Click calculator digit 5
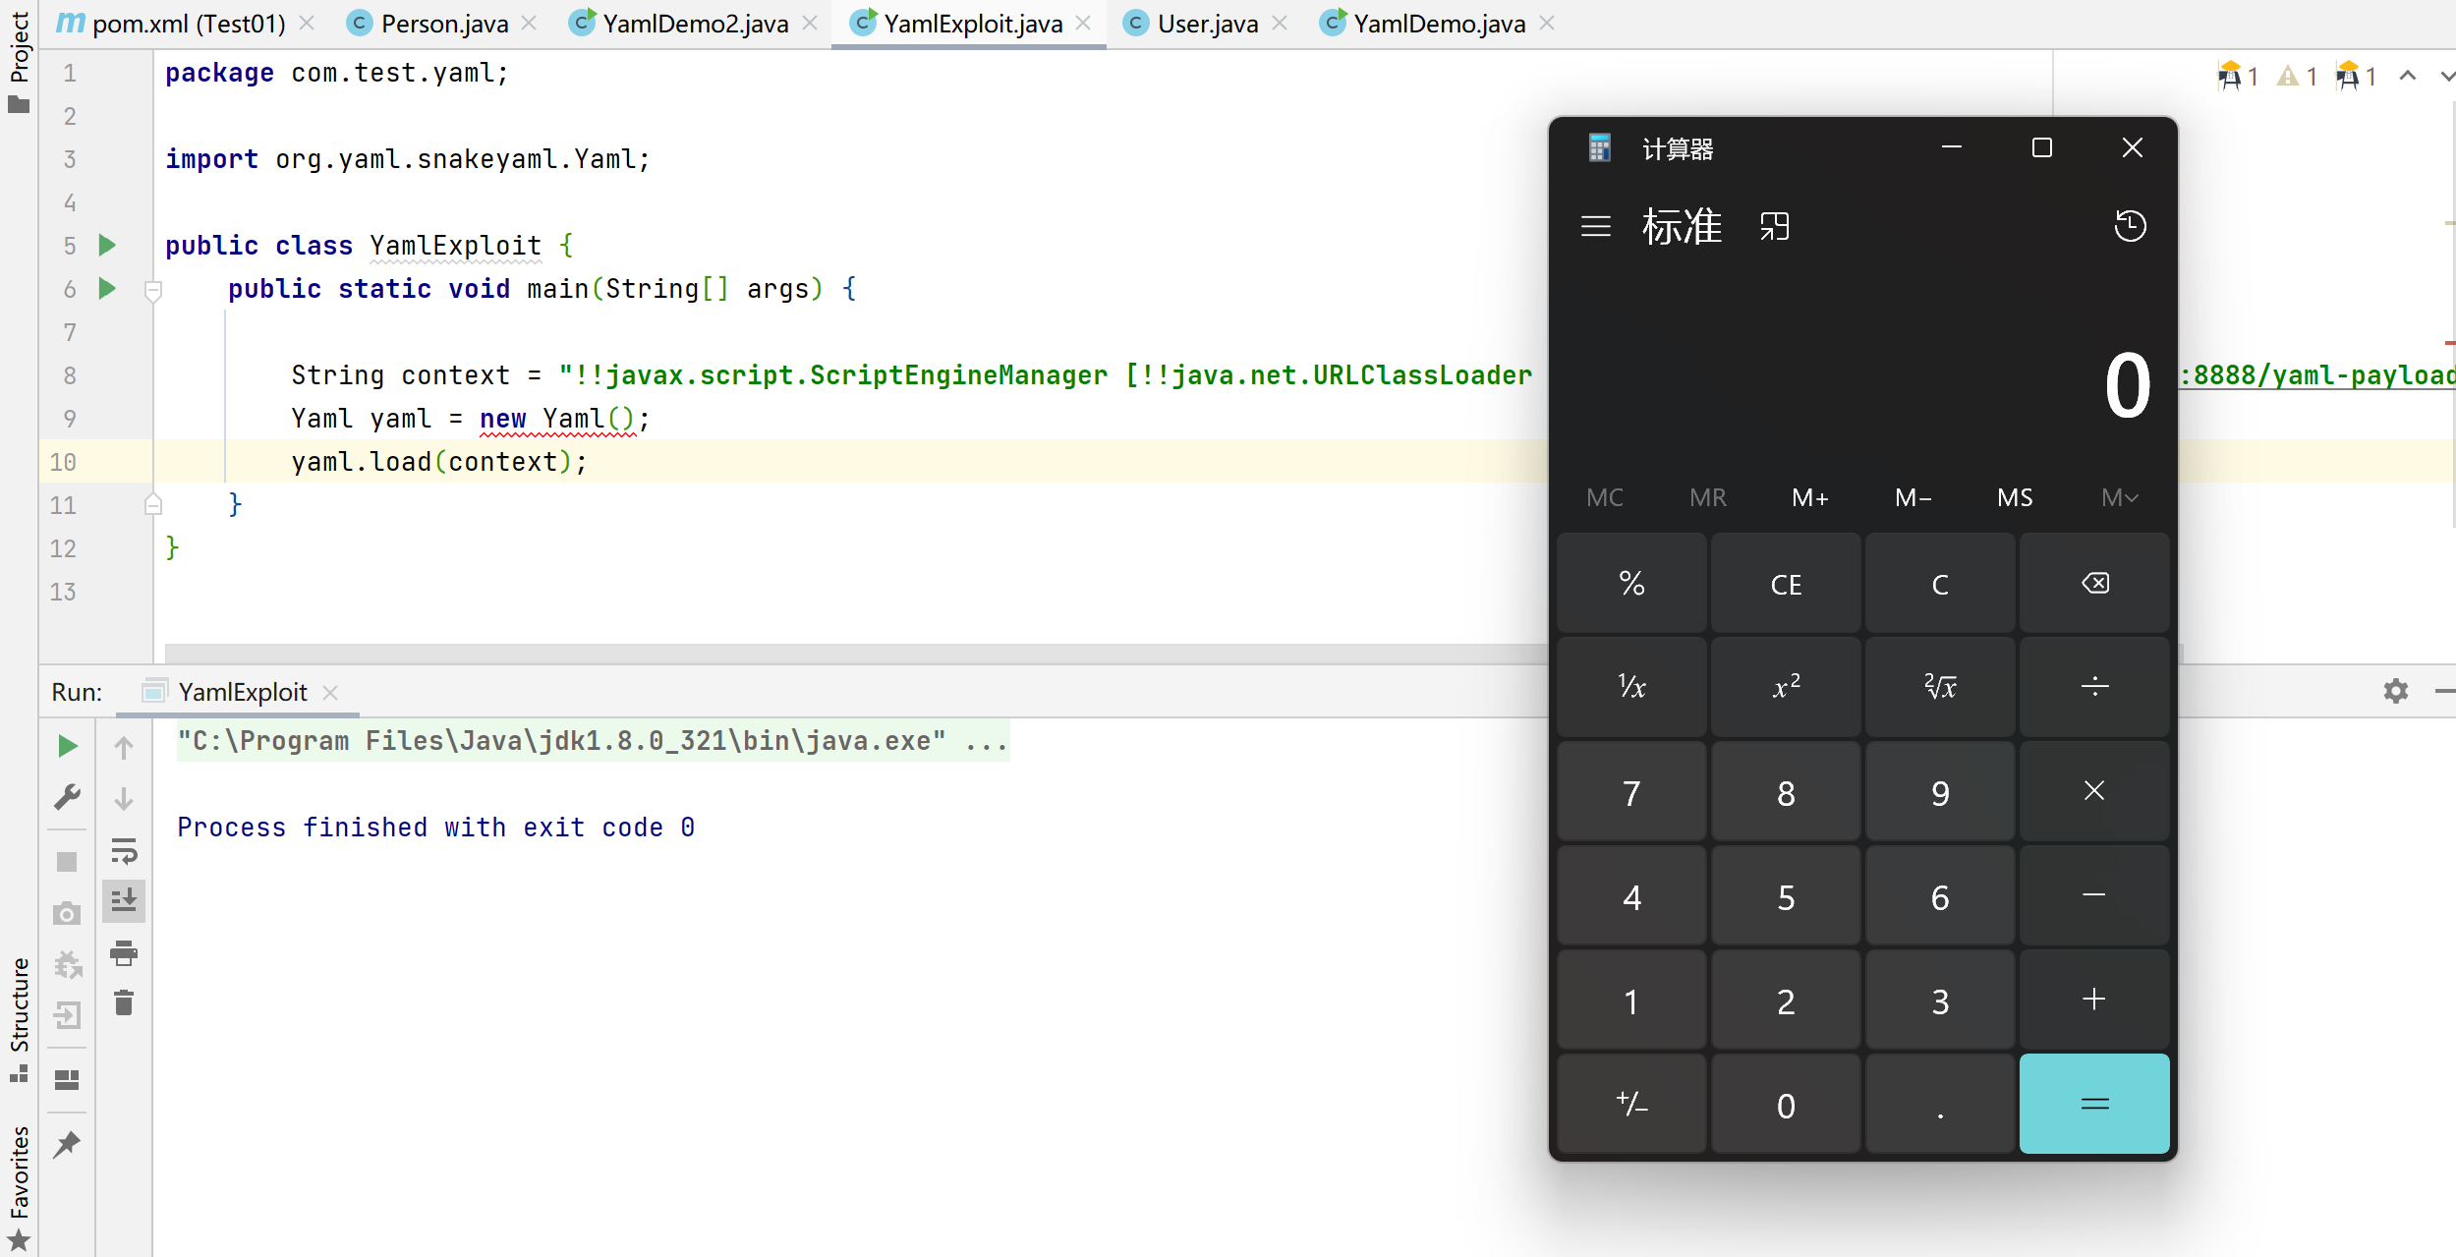The height and width of the screenshot is (1257, 2456). pos(1786,895)
